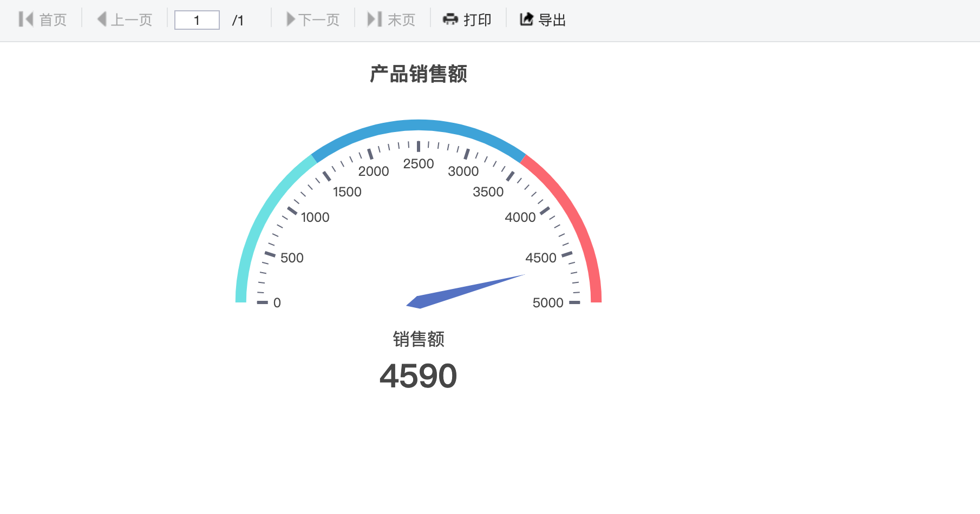Click the 3000 scale label

coord(463,171)
